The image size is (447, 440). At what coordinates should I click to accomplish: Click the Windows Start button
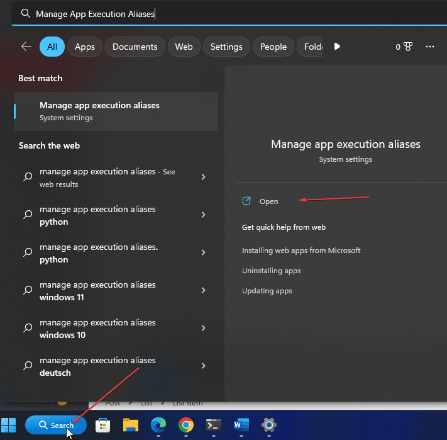[x=9, y=425]
